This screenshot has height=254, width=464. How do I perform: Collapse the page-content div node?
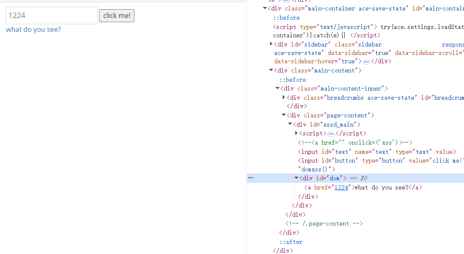click(284, 115)
